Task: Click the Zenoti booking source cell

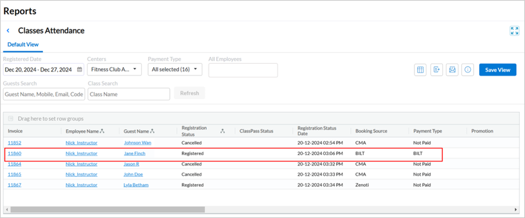Action: [x=362, y=184]
